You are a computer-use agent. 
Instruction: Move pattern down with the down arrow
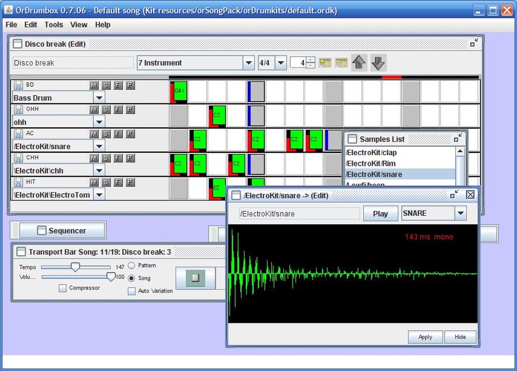pos(379,62)
